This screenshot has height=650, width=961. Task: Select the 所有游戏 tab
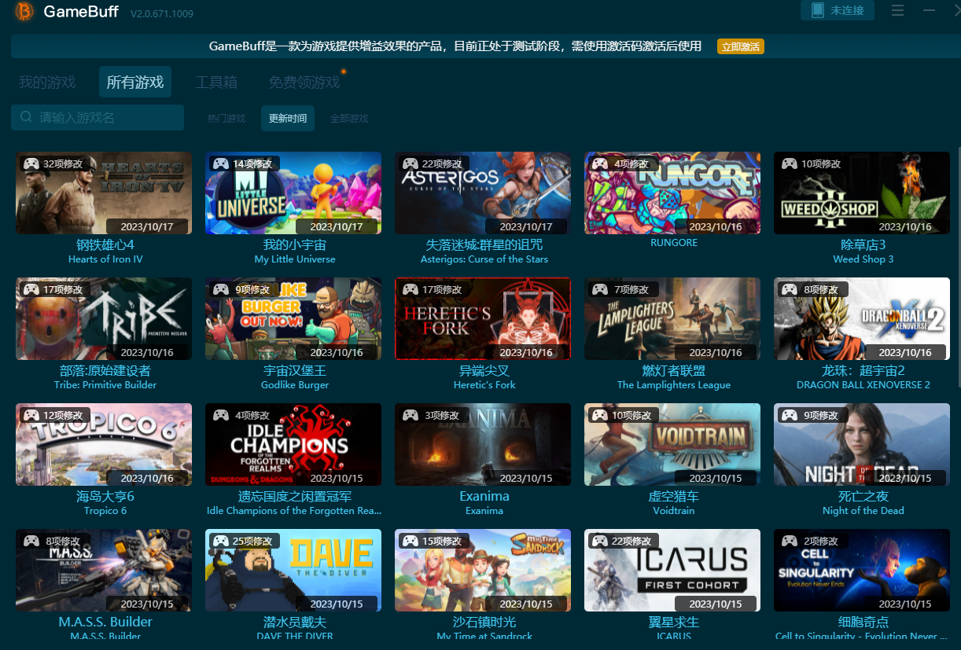pos(135,83)
